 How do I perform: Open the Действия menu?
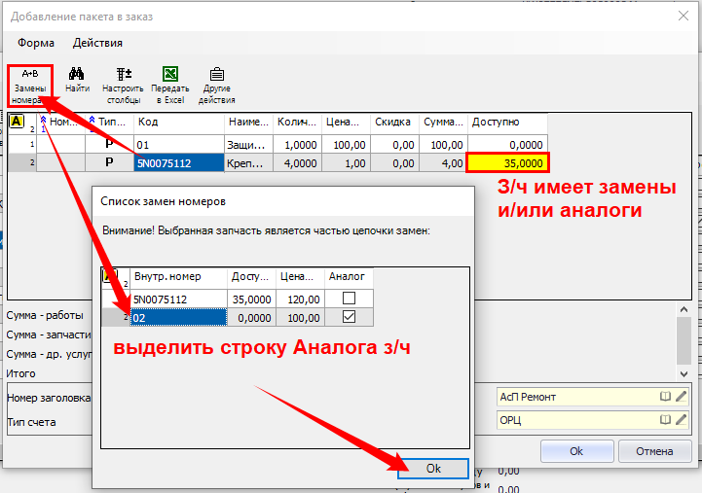click(97, 43)
